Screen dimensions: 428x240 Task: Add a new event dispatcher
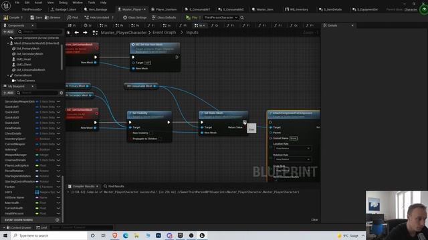tap(58, 220)
